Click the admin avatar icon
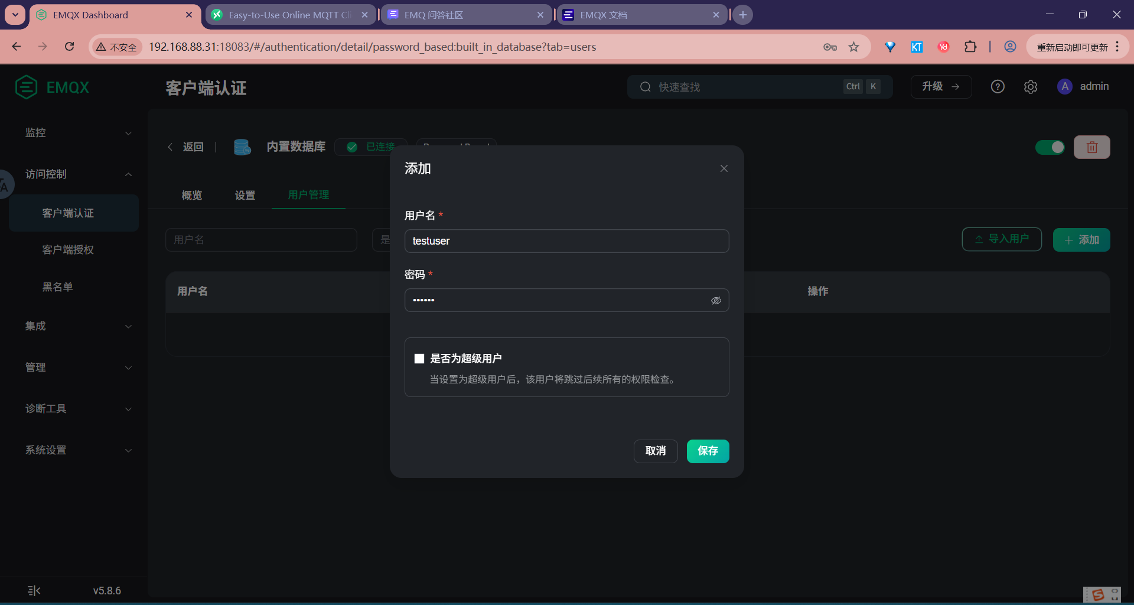This screenshot has width=1134, height=605. pyautogui.click(x=1064, y=86)
